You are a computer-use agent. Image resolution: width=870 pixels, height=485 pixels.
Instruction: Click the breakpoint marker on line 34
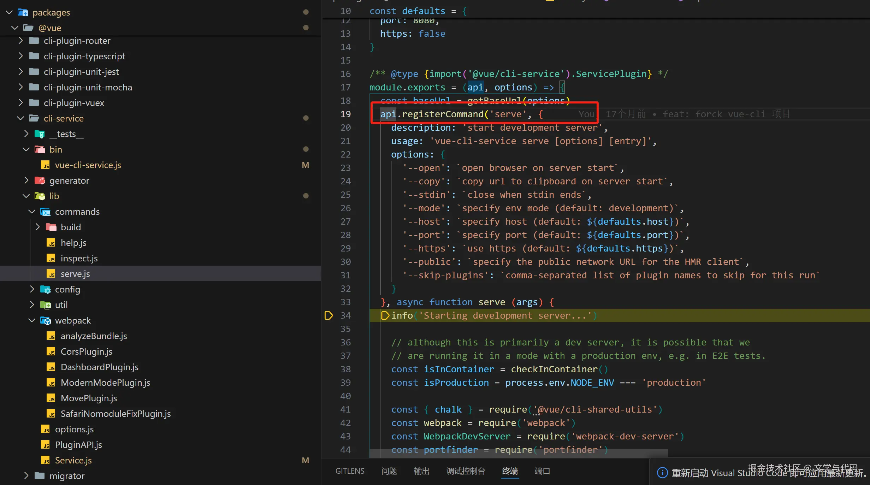[329, 315]
